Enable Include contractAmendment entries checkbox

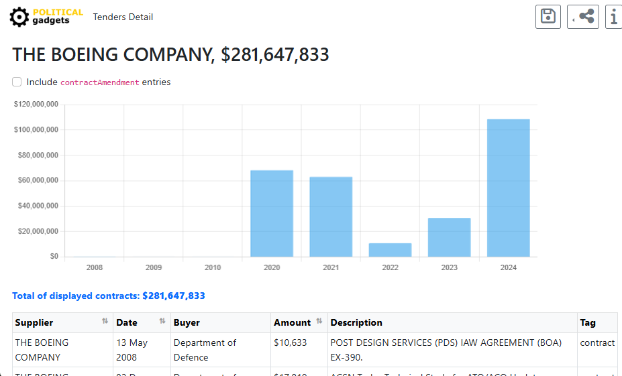point(17,82)
